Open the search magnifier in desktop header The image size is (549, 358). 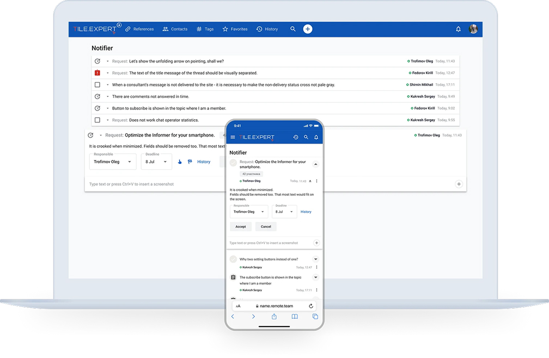pyautogui.click(x=292, y=29)
